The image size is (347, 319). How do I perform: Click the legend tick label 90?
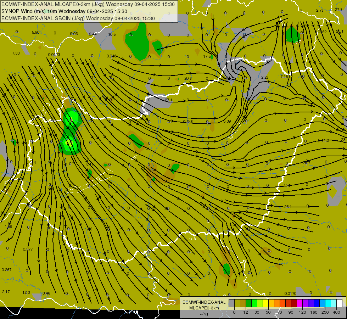(x=291, y=312)
